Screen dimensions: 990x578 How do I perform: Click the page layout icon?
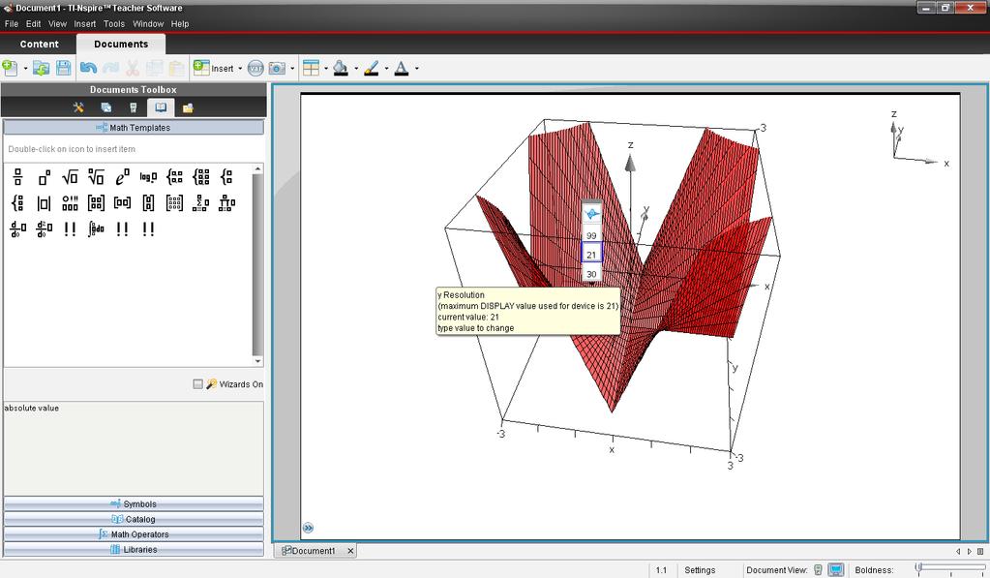coord(312,68)
